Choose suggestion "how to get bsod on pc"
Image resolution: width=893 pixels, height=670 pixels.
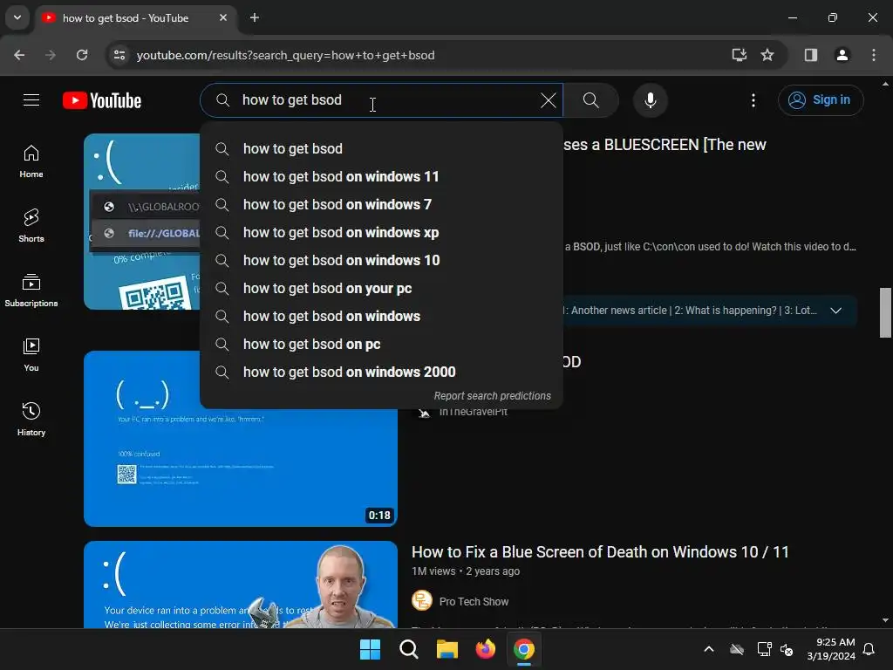[x=381, y=344]
